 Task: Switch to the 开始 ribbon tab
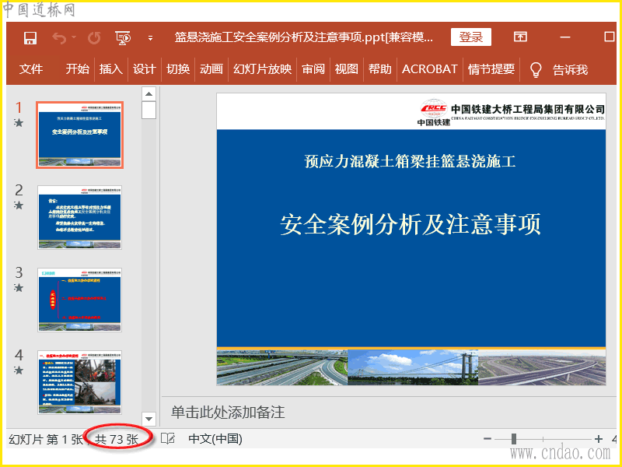[77, 69]
